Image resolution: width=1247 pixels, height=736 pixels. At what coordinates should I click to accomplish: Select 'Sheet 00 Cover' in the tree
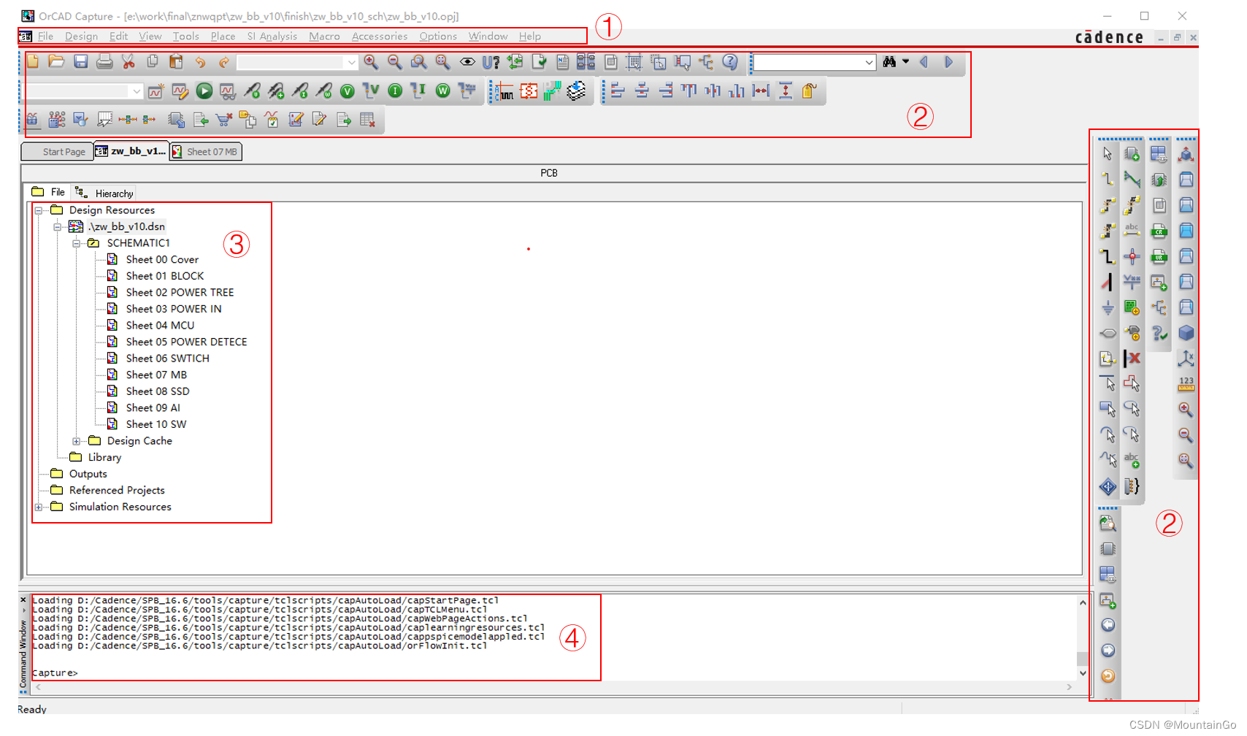[162, 260]
